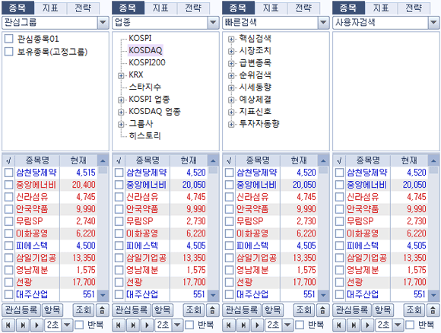Jump to first item in 업종 panel playback

click(x=119, y=325)
